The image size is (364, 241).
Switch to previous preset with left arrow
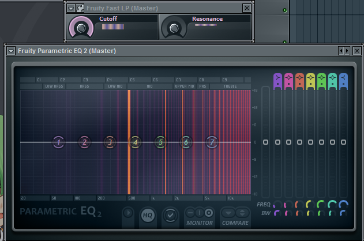pos(341,51)
